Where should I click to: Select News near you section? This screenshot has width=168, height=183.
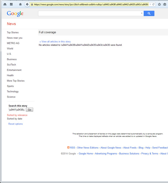[15, 38]
